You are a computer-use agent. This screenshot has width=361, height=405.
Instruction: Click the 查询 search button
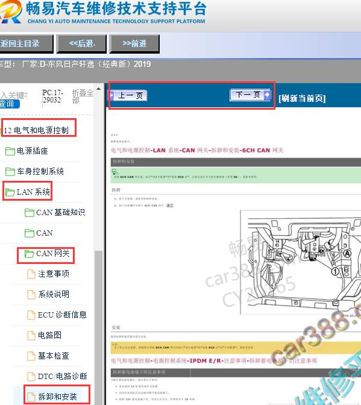[10, 104]
